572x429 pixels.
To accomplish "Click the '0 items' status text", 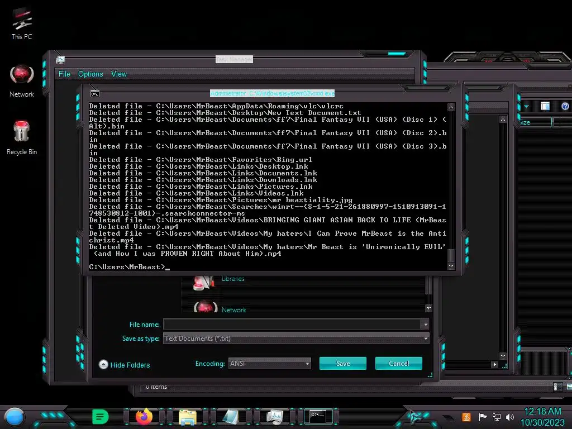I will coord(156,387).
